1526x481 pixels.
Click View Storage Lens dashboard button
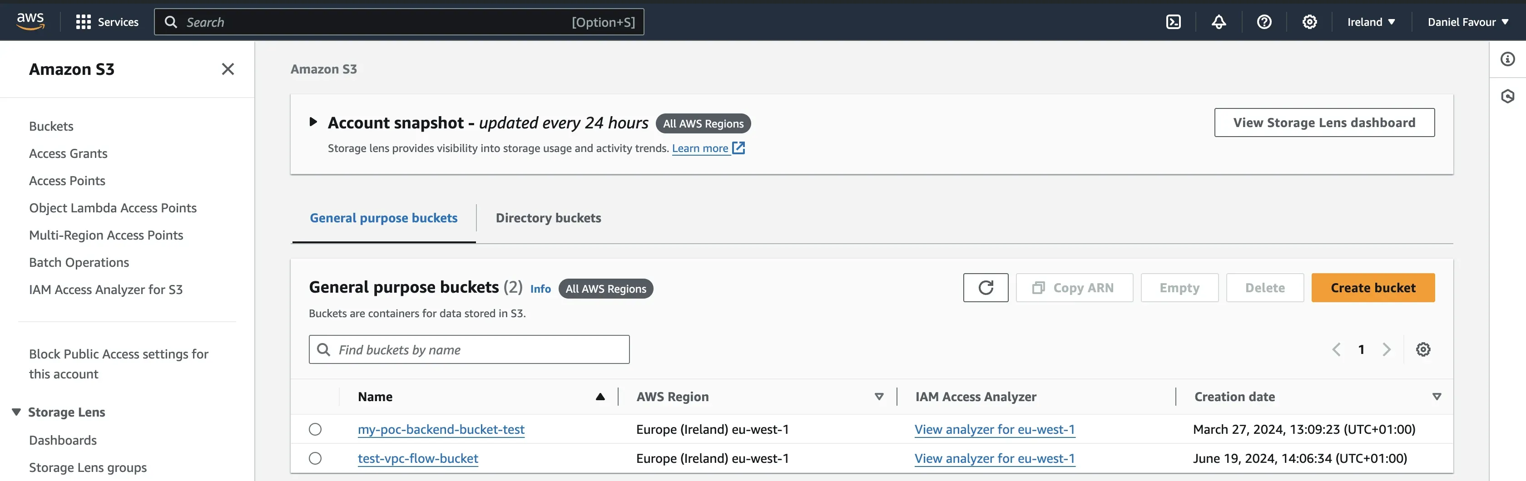coord(1324,123)
